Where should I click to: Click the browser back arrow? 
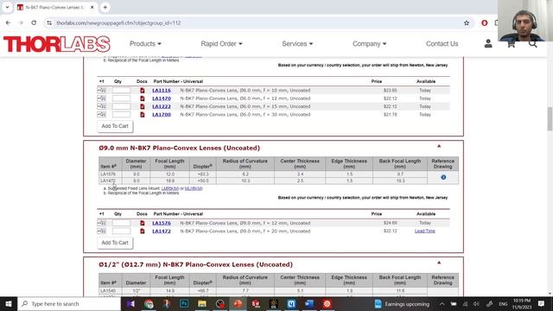(8, 23)
